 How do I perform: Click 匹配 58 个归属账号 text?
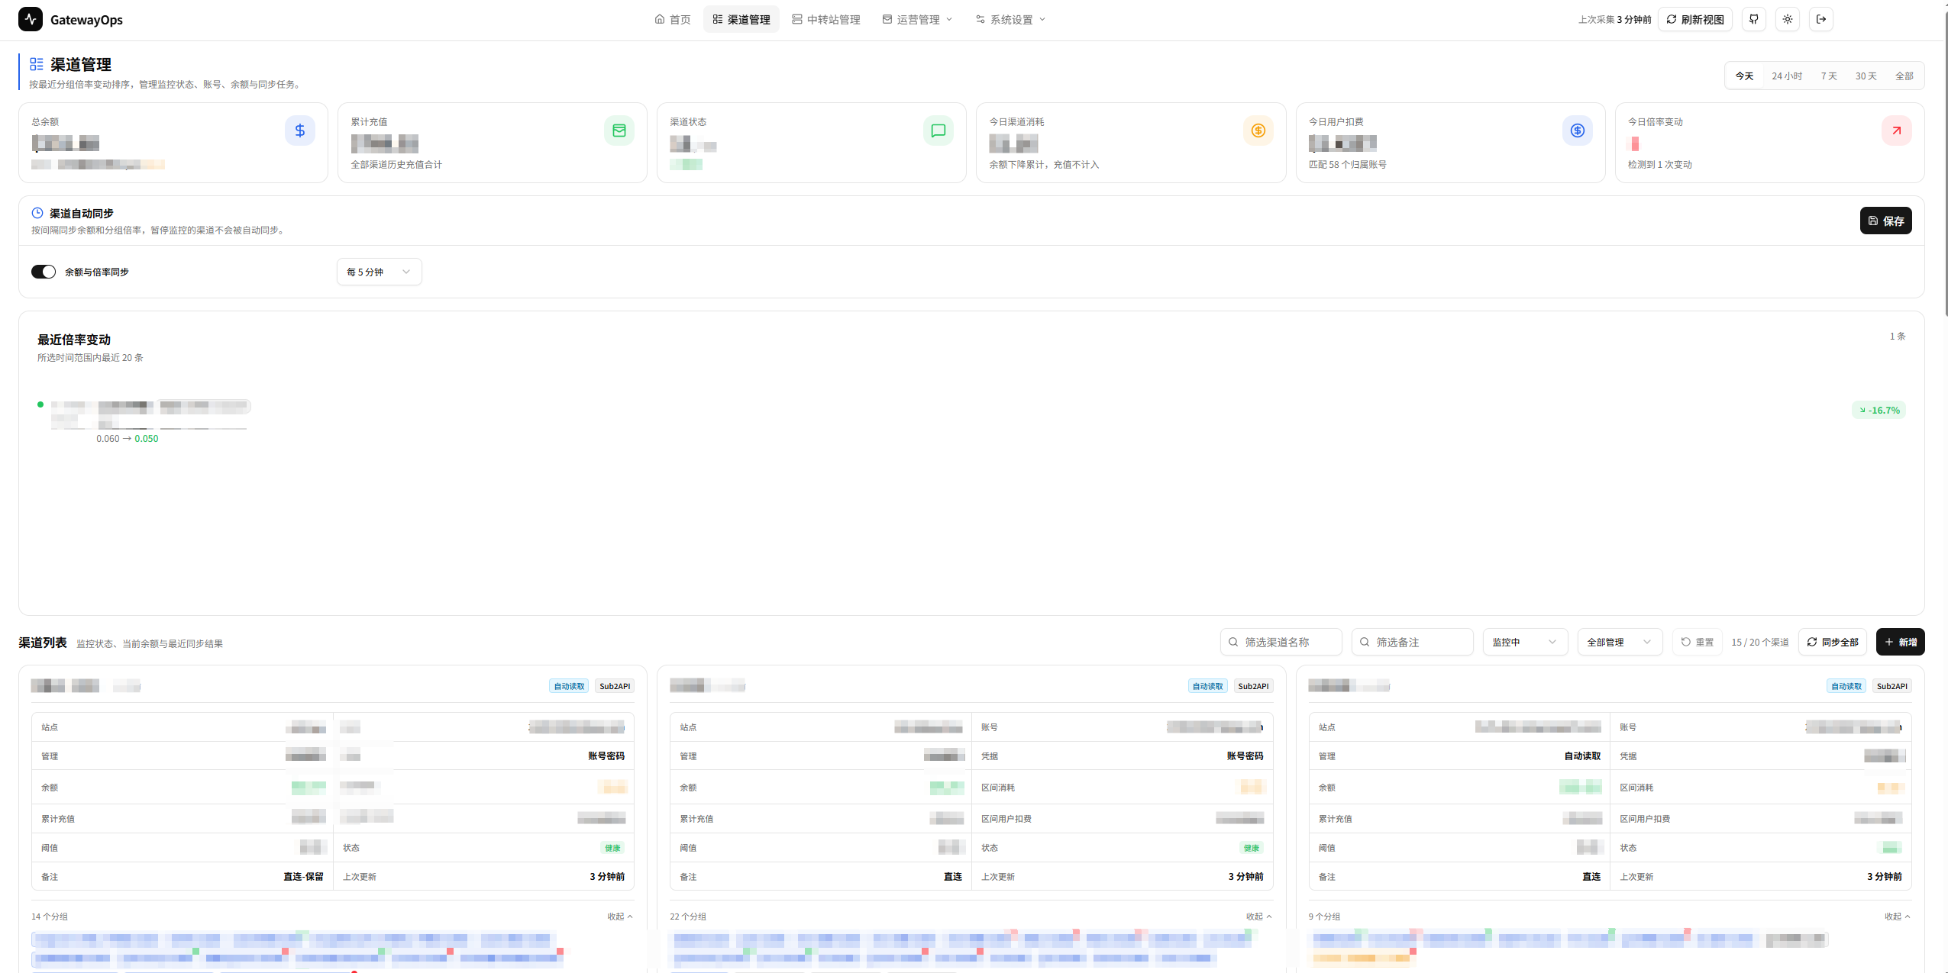click(1348, 165)
